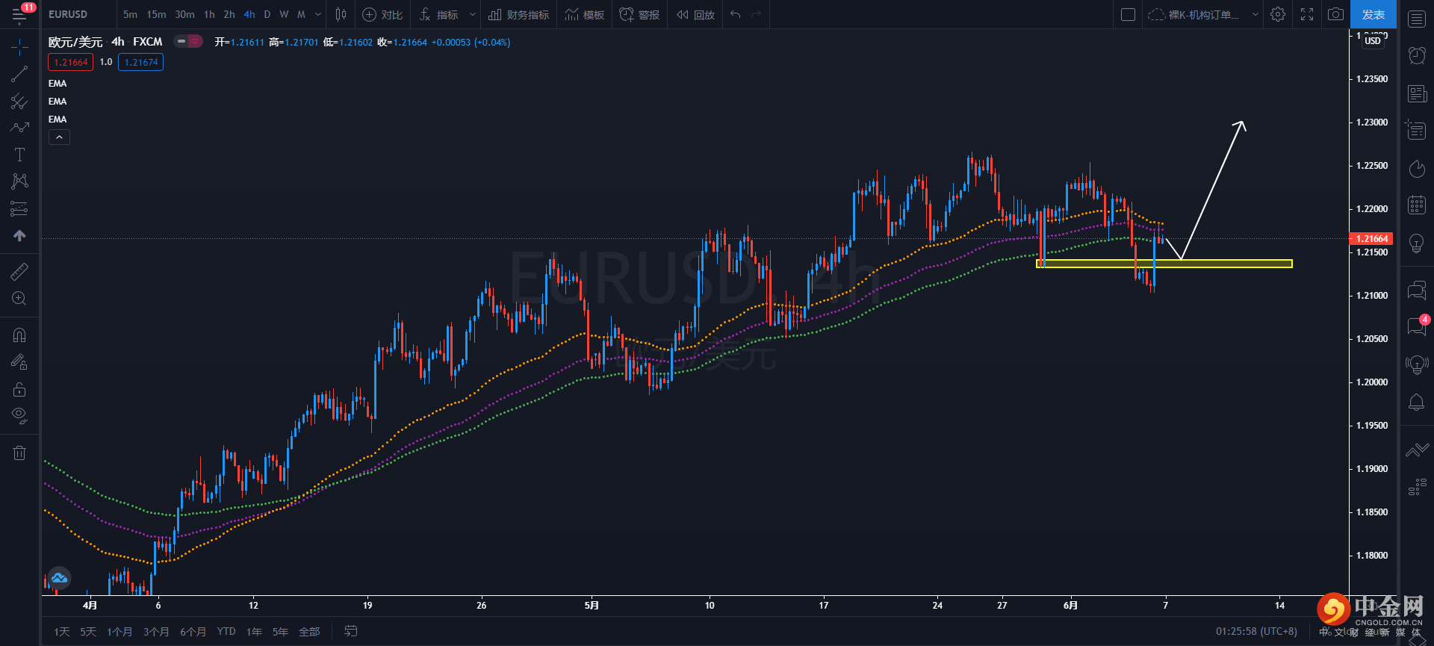Collapse the EMA indicator legend
Image resolution: width=1434 pixels, height=646 pixels.
[59, 137]
